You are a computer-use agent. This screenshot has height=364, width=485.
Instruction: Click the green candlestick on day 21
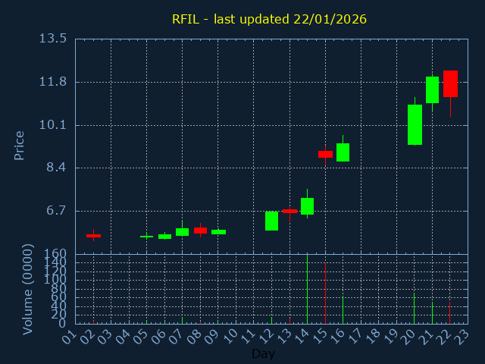pyautogui.click(x=432, y=89)
